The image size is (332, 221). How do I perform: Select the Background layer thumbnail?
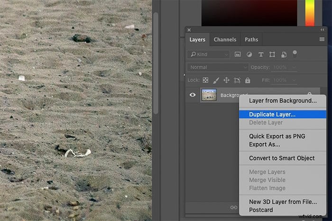[209, 95]
